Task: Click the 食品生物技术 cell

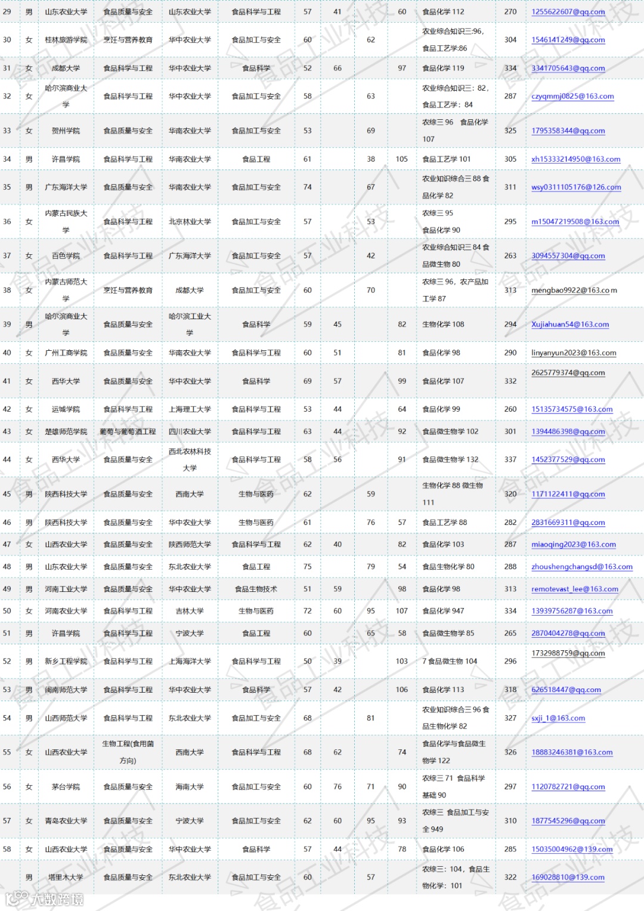Action: (256, 589)
